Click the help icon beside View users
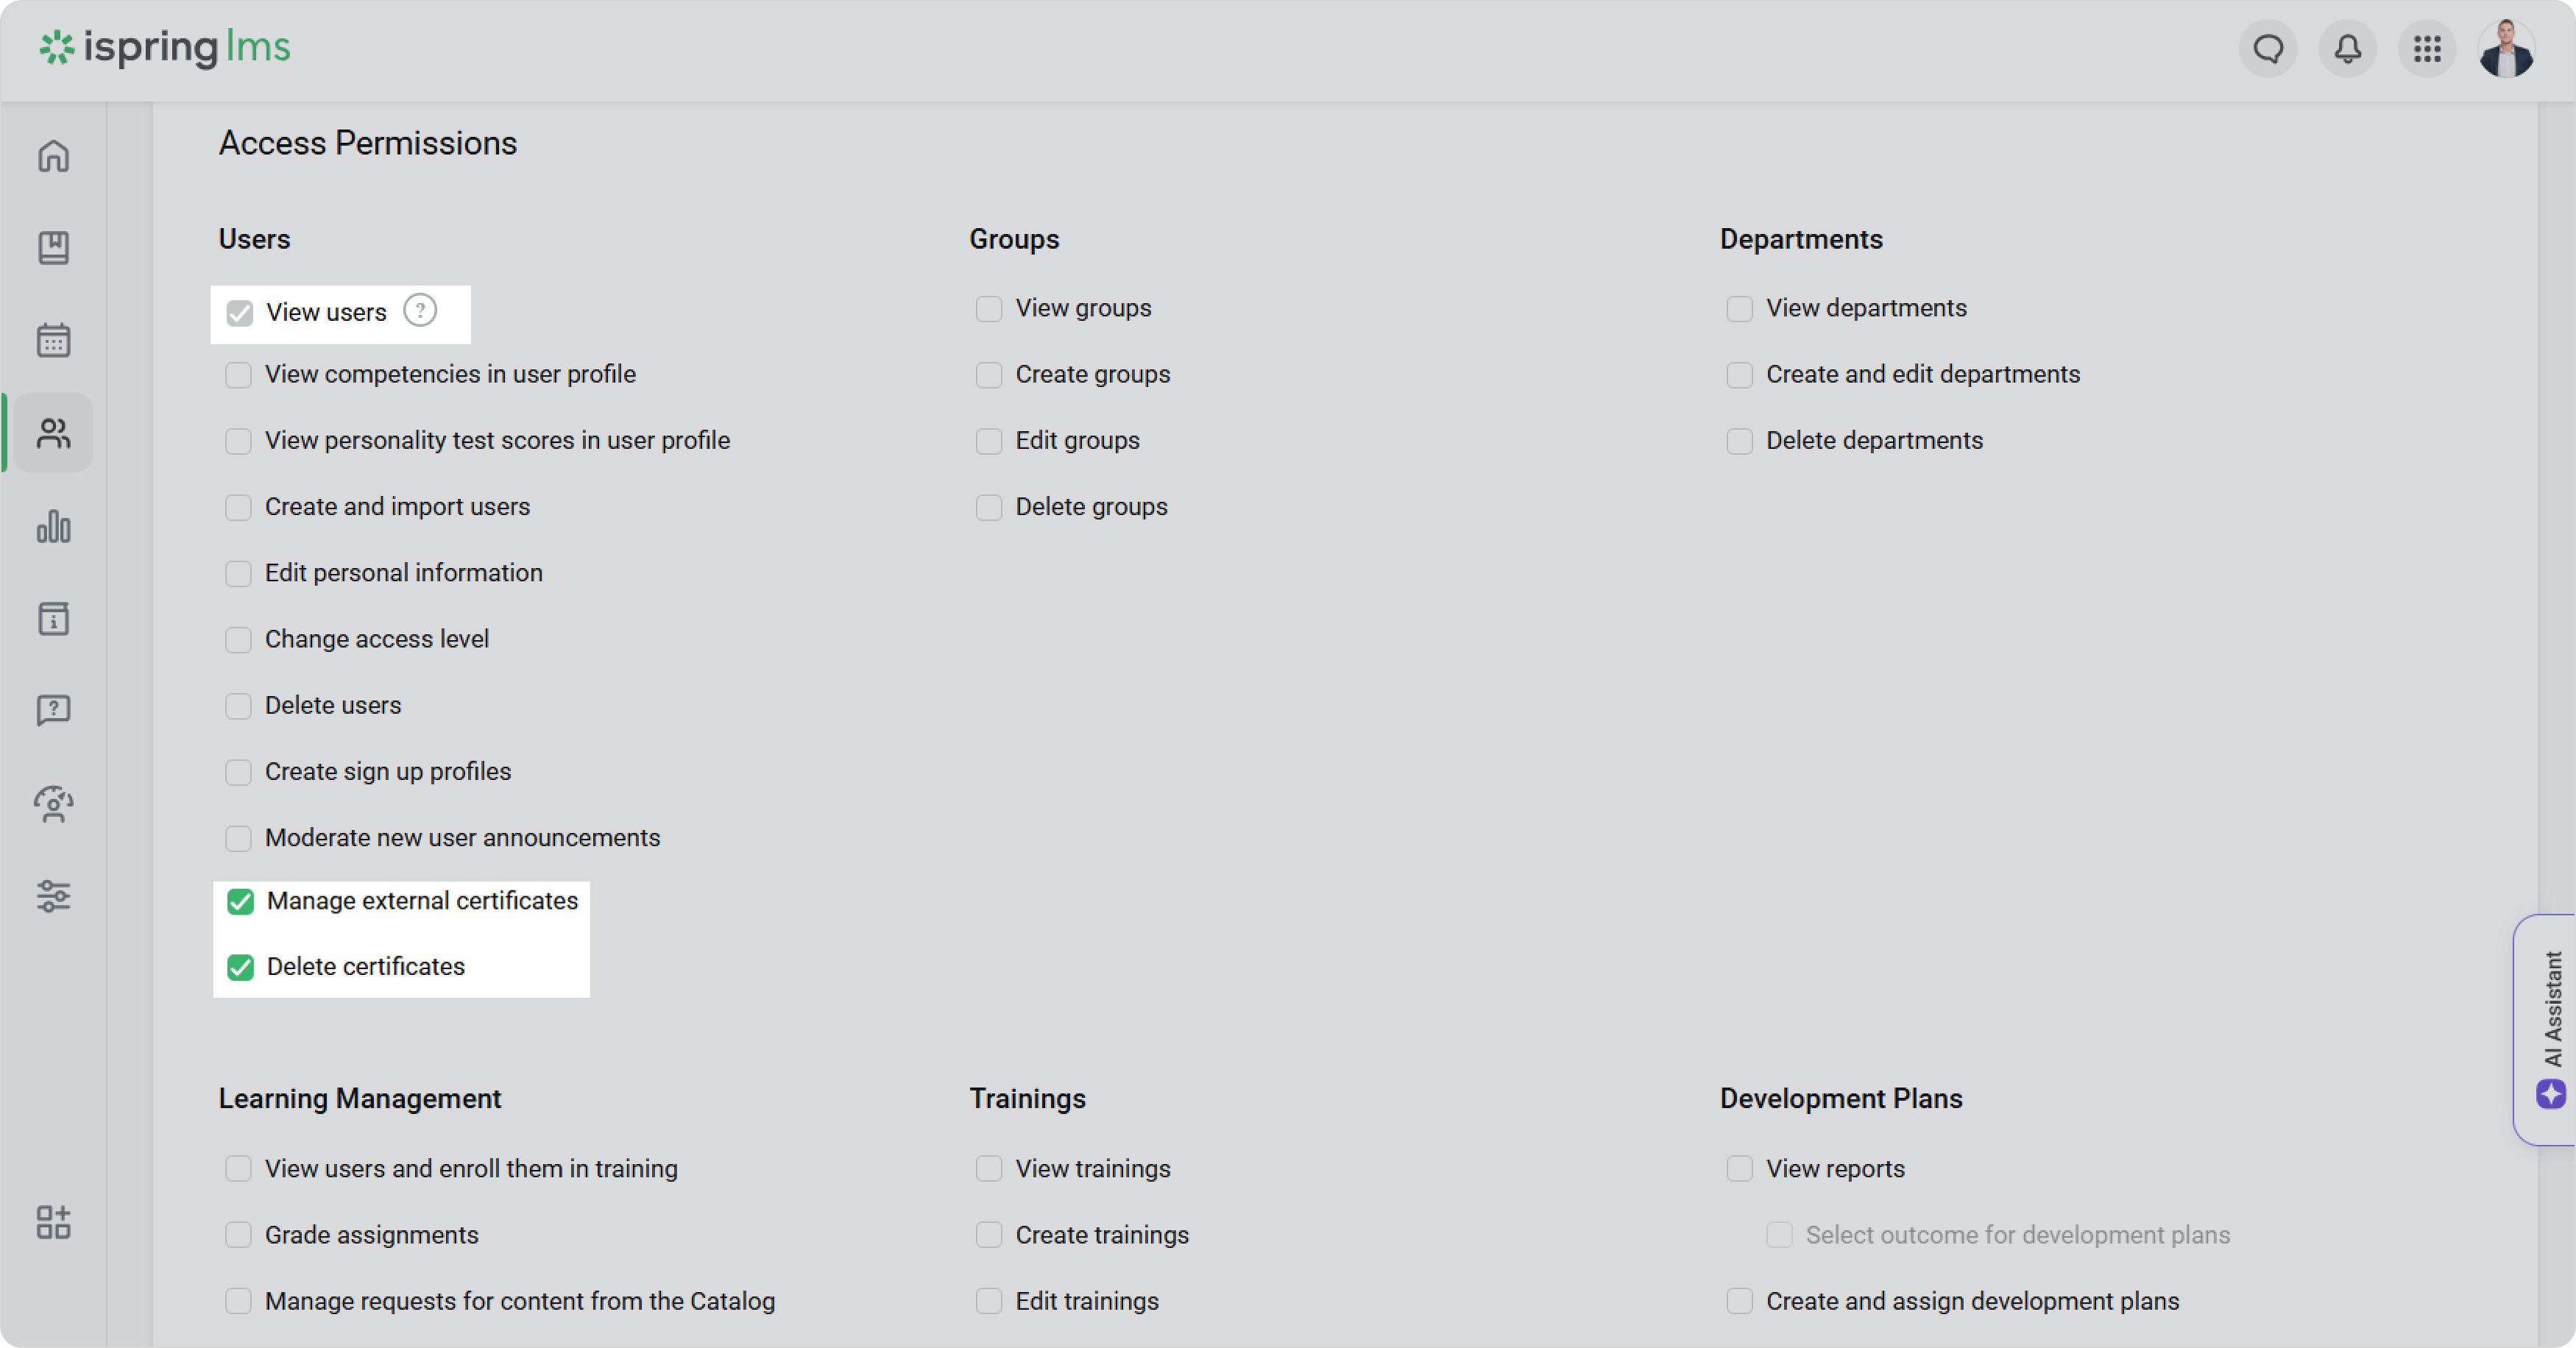Viewport: 2576px width, 1348px height. point(420,311)
